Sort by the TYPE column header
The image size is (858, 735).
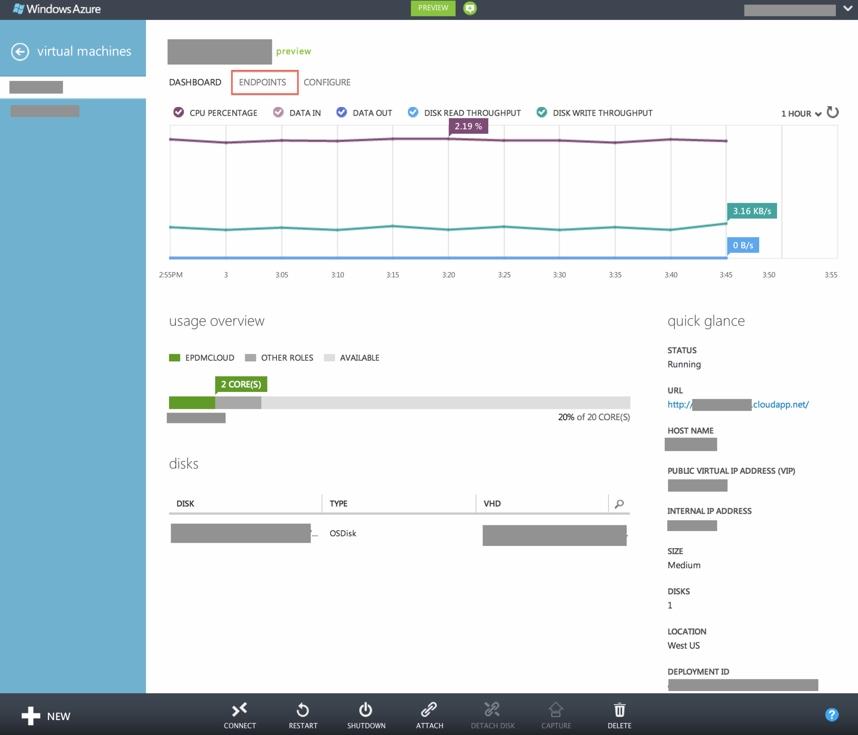click(338, 503)
